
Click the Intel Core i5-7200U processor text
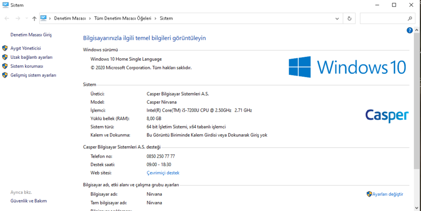(199, 110)
